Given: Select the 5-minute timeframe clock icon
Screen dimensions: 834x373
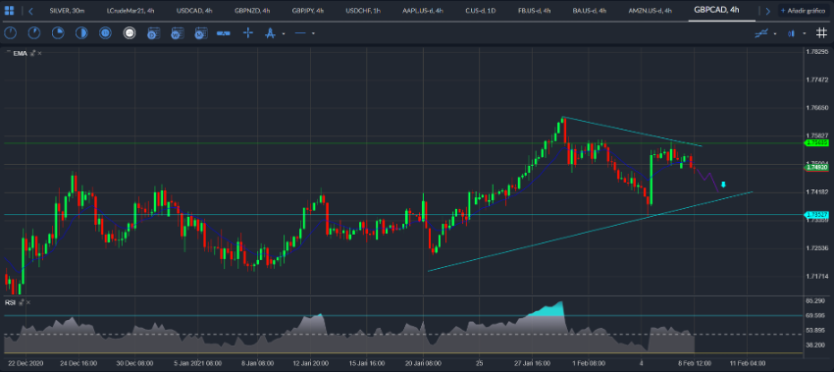Looking at the screenshot, I should click(34, 33).
